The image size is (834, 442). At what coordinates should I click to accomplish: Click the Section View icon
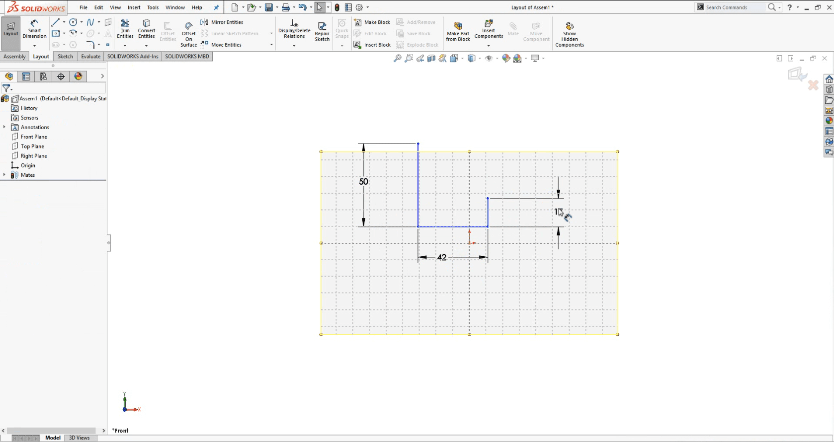pos(431,59)
